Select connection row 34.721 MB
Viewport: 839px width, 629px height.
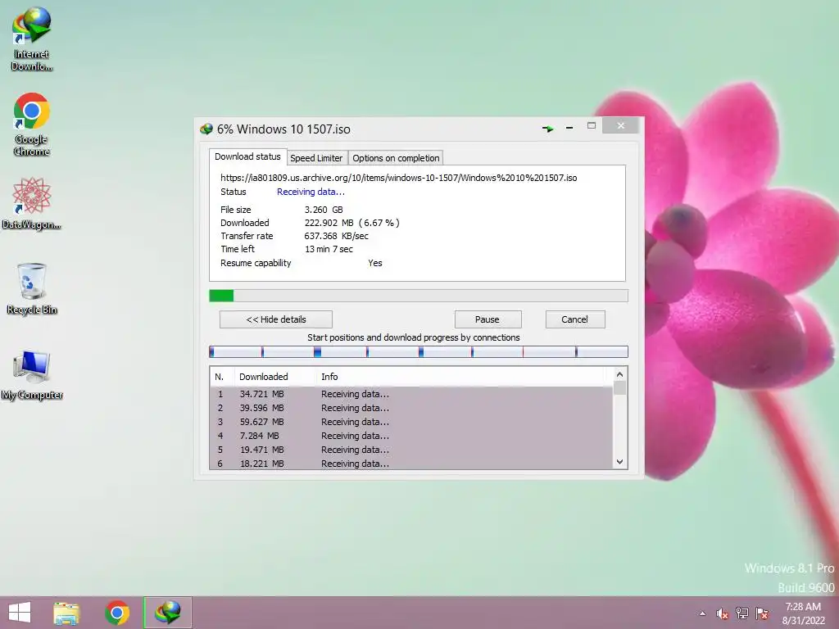pyautogui.click(x=411, y=394)
